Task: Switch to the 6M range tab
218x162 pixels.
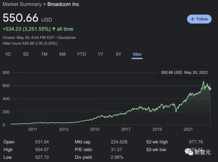Action: (62, 54)
